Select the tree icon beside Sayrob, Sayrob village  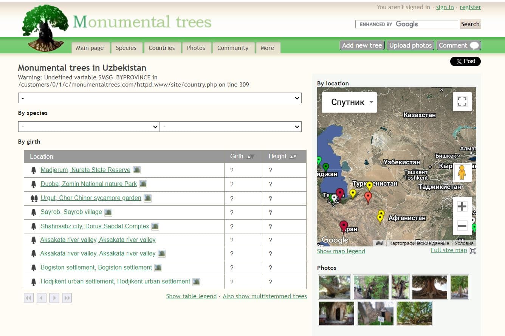click(x=34, y=212)
